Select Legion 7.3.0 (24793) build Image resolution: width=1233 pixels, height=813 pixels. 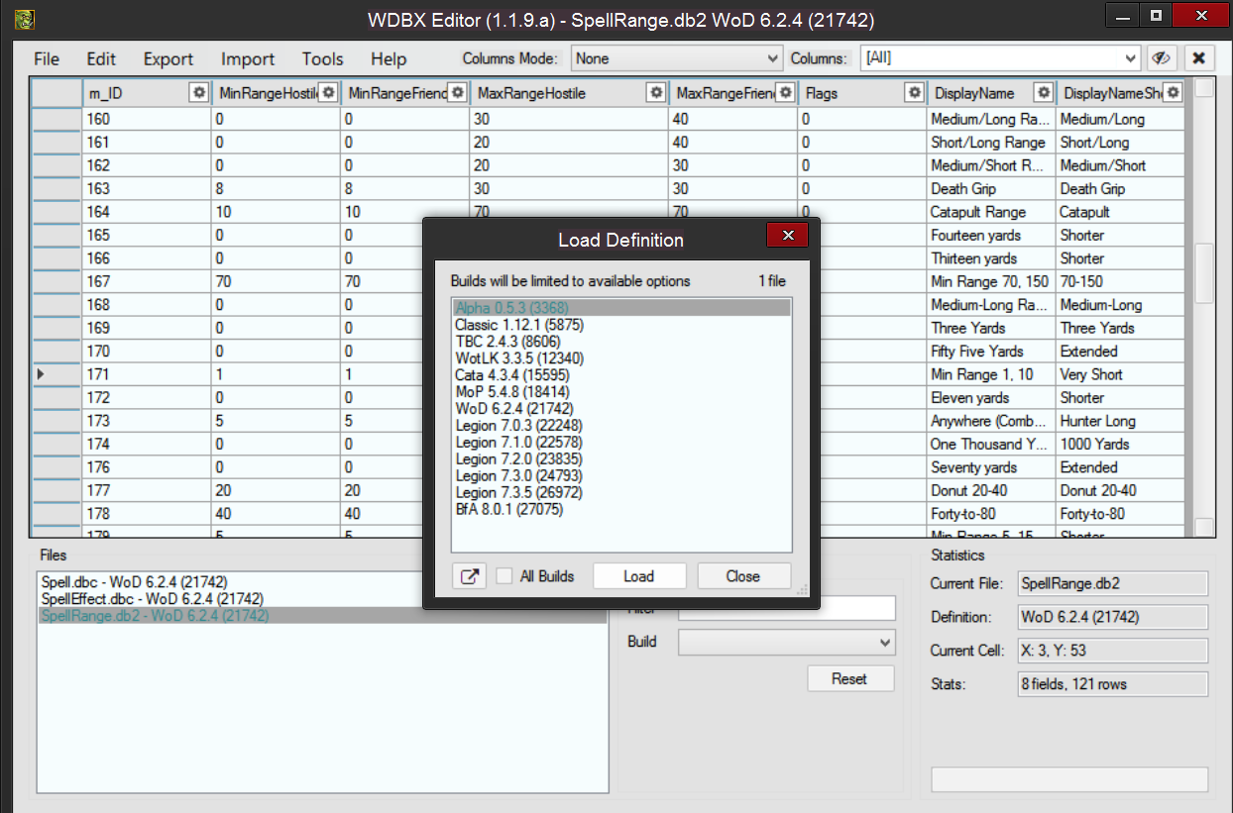621,475
